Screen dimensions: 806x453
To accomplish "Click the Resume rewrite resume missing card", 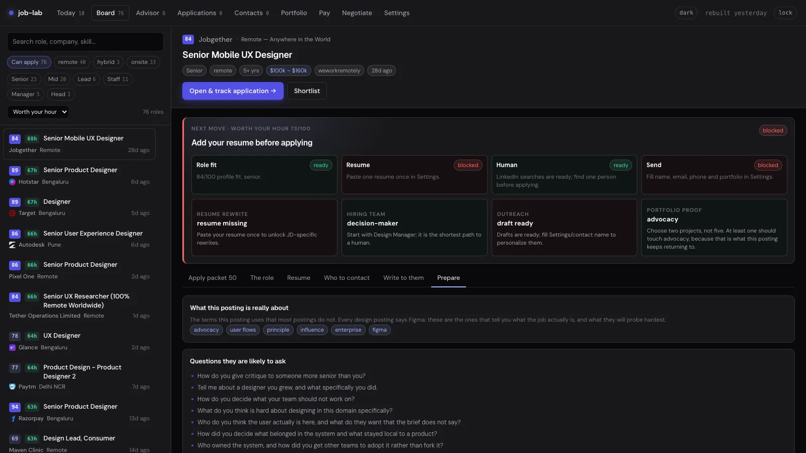I will pos(264,228).
